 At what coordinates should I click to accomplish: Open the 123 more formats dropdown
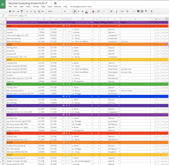(x=43, y=11)
